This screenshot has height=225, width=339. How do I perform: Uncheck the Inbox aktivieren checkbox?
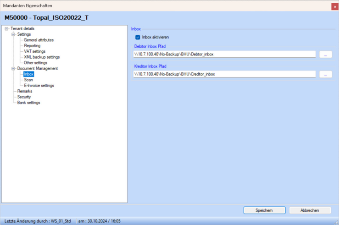coord(138,37)
